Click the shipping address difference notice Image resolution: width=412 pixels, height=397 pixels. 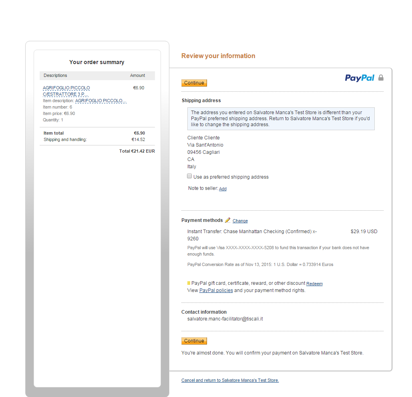pos(281,119)
